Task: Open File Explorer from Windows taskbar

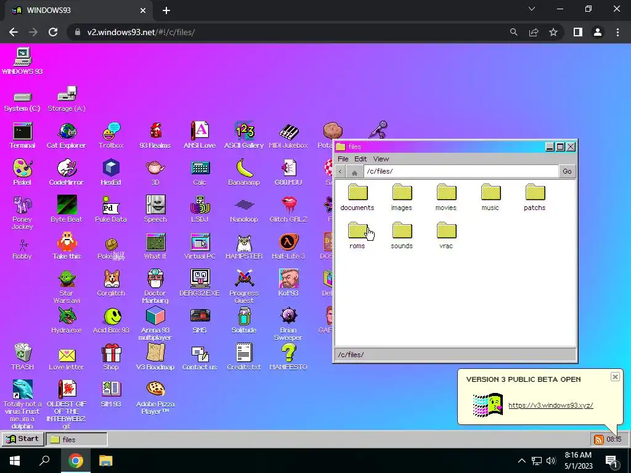Action: click(x=106, y=461)
